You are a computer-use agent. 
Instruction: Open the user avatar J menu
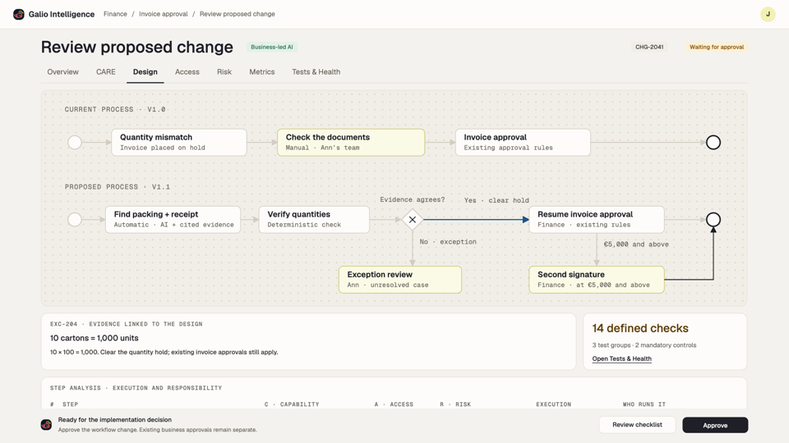click(768, 14)
